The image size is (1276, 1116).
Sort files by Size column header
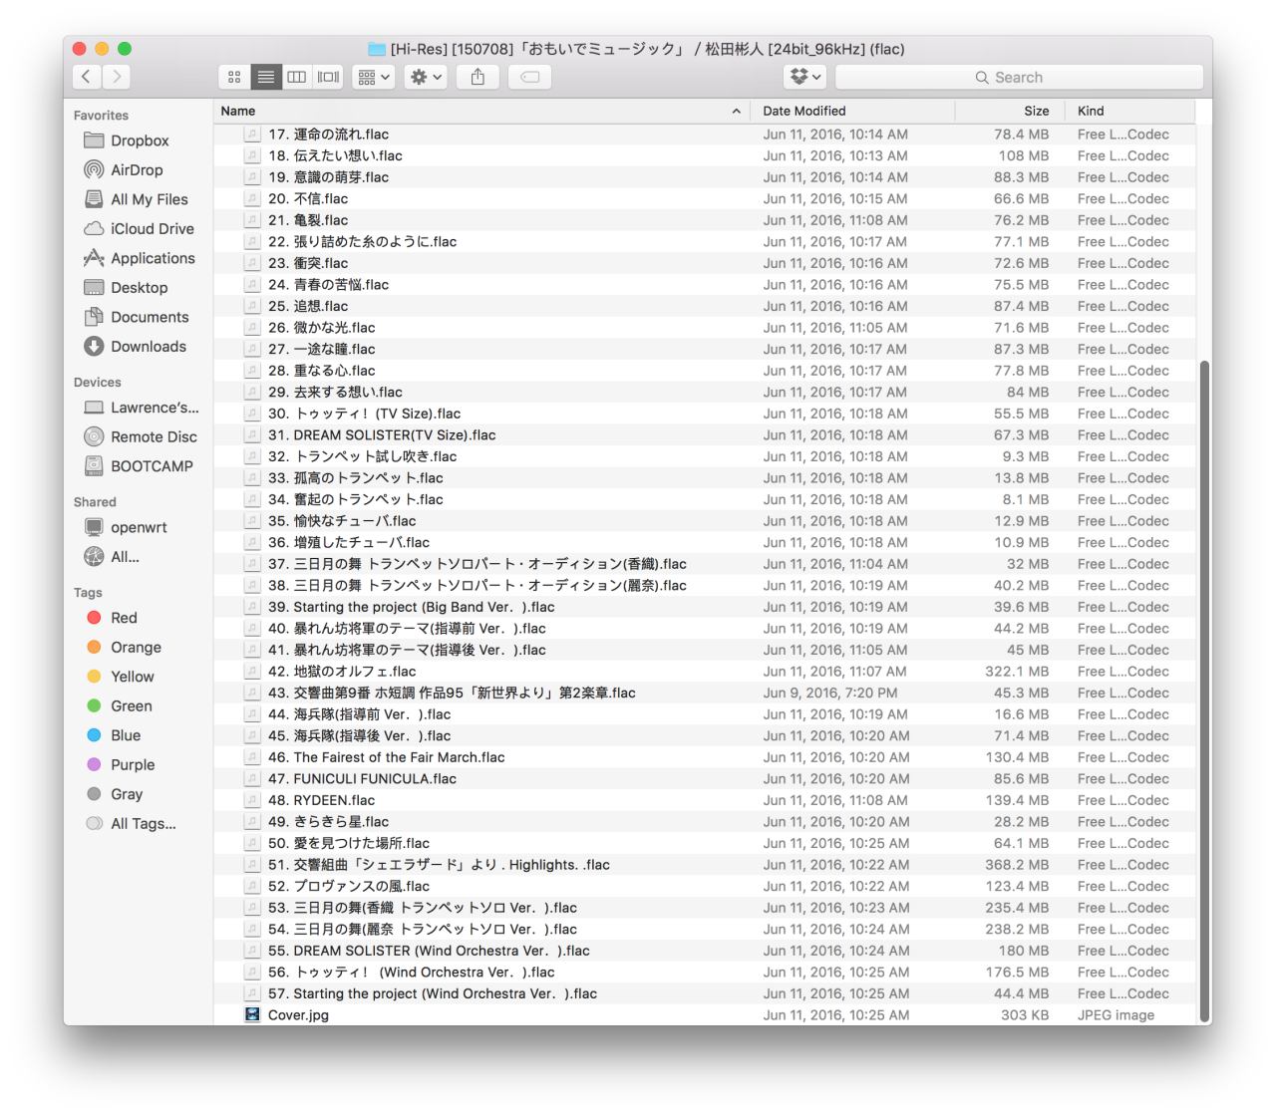pos(1036,111)
